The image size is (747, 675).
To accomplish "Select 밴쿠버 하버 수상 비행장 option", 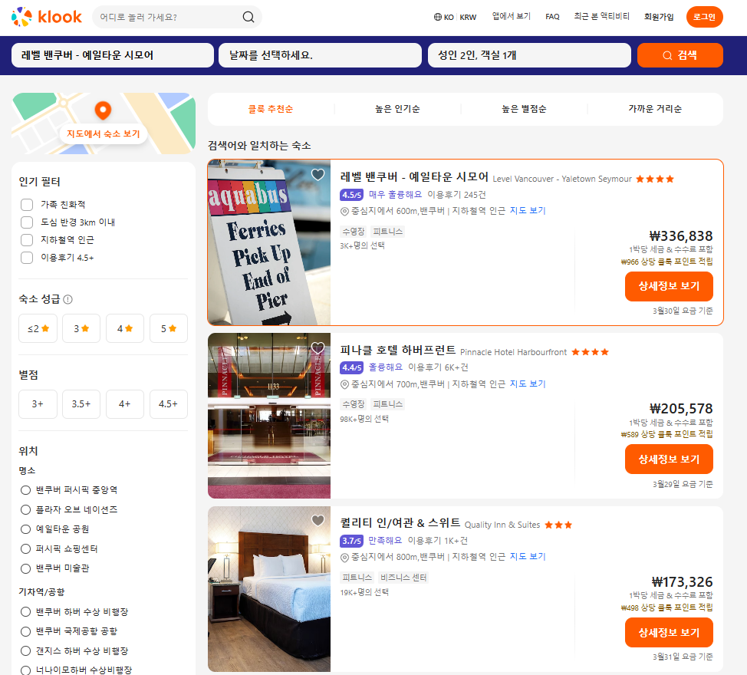I will tap(26, 611).
